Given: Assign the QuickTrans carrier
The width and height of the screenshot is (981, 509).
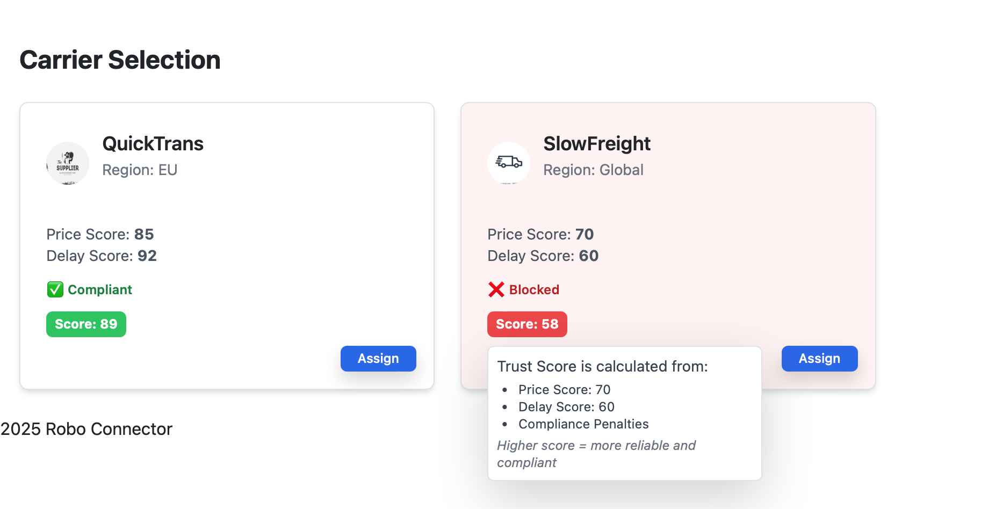Looking at the screenshot, I should click(378, 359).
